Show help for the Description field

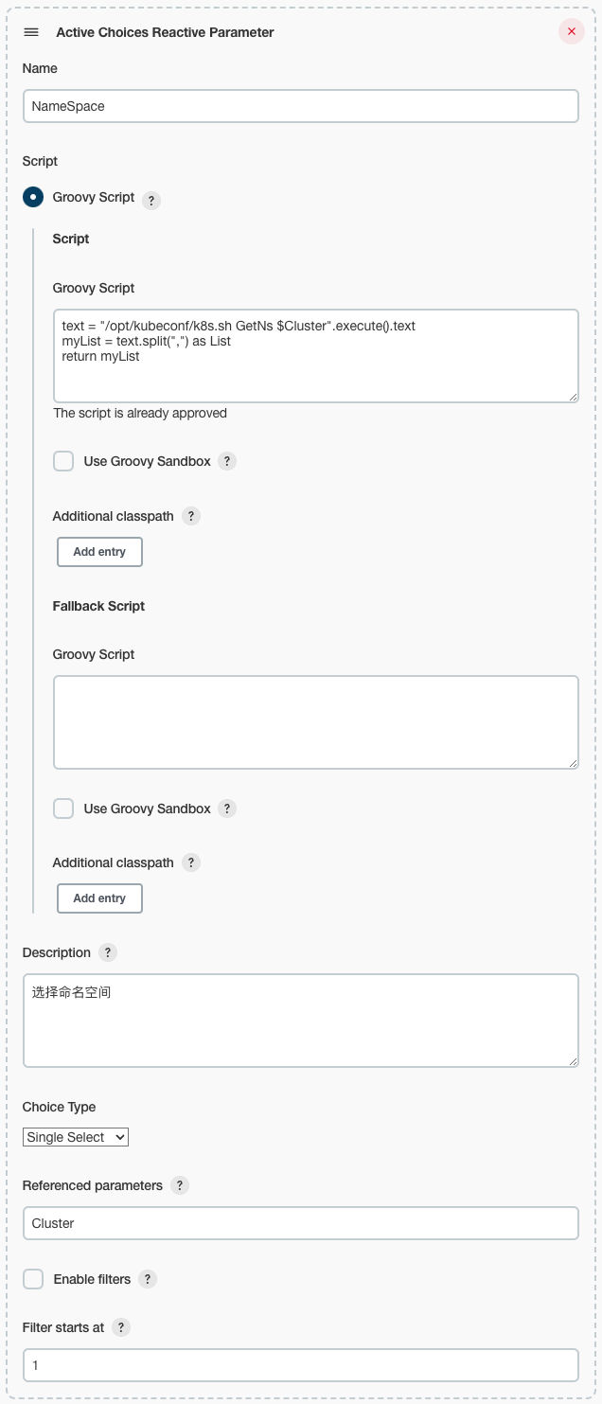click(108, 952)
